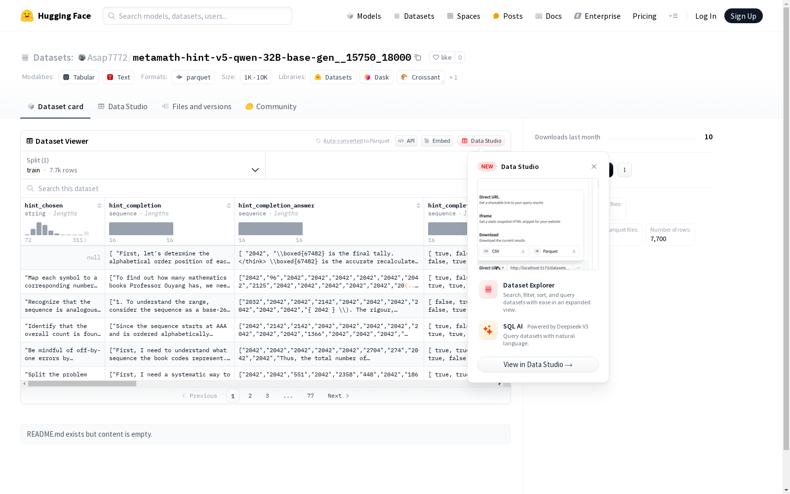Click the datasets icon beside Datasets heading

[25, 57]
